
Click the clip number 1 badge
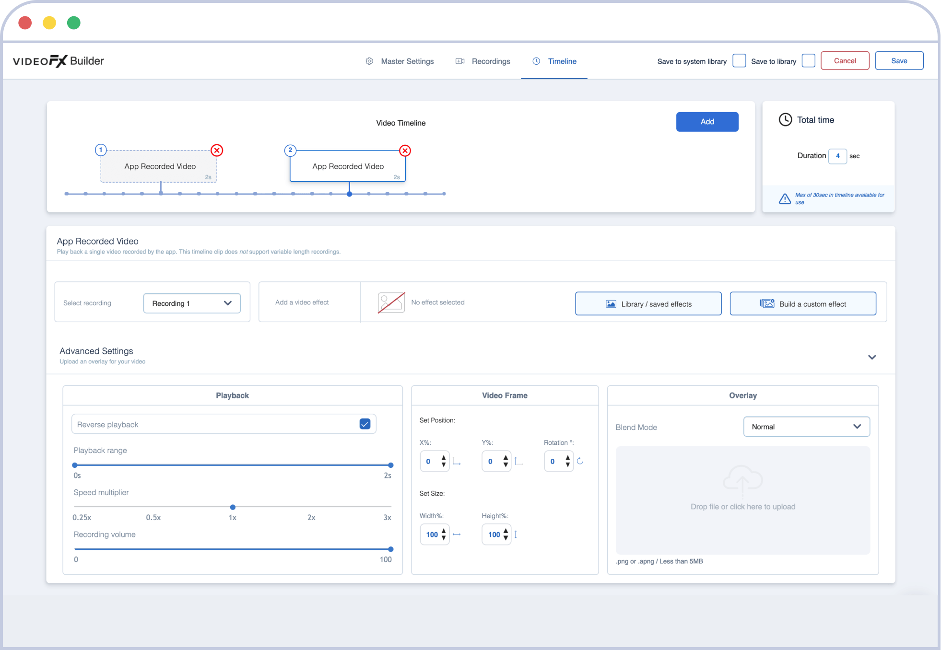(x=101, y=150)
